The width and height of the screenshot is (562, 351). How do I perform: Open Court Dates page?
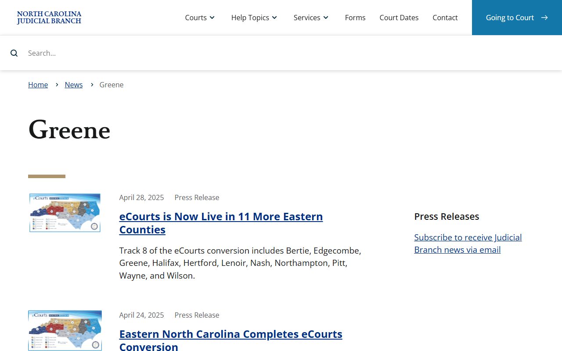[399, 18]
